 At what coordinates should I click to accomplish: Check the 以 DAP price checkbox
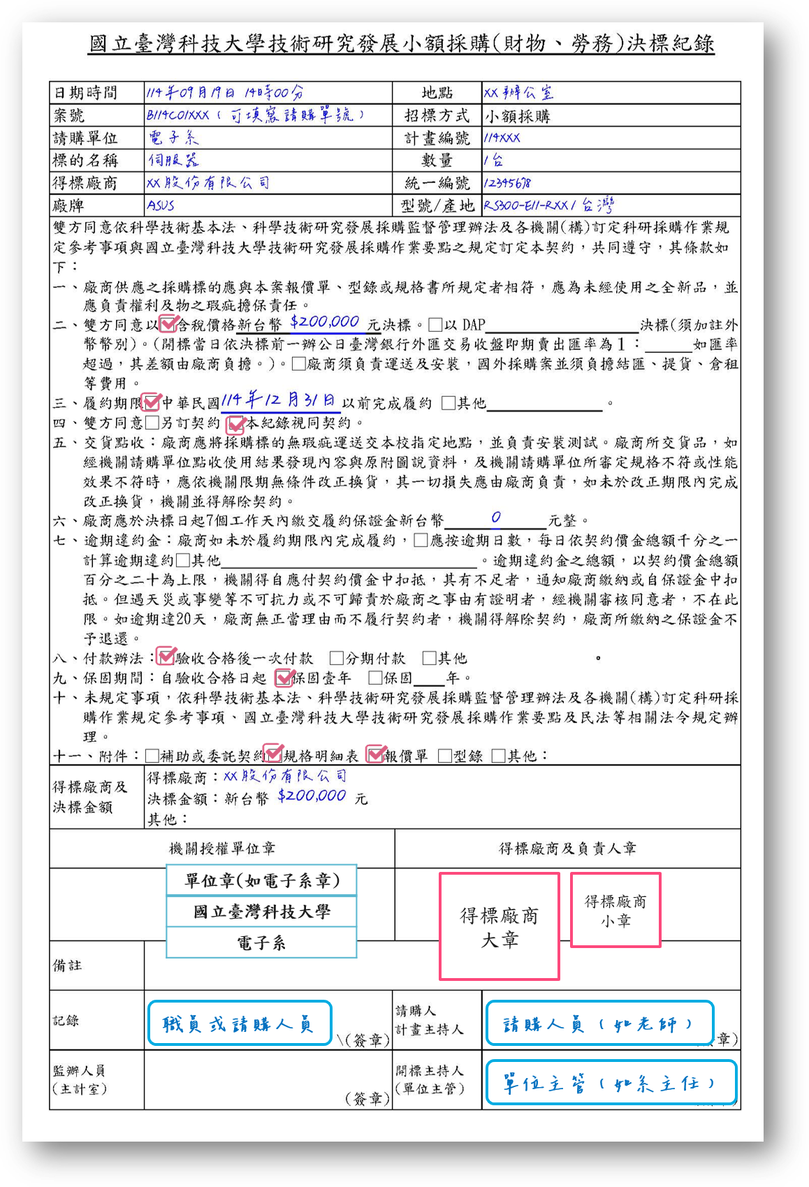[x=435, y=325]
